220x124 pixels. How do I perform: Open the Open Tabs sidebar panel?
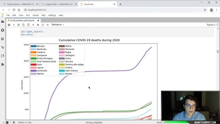[2, 56]
